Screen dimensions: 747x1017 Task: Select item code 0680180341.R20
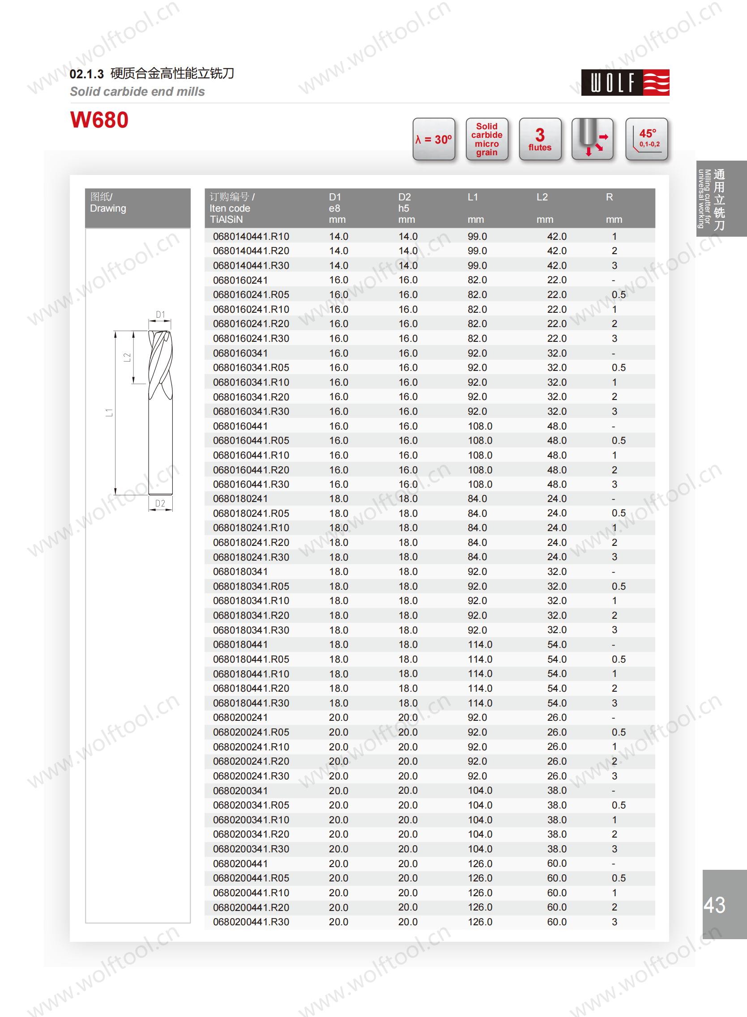251,615
